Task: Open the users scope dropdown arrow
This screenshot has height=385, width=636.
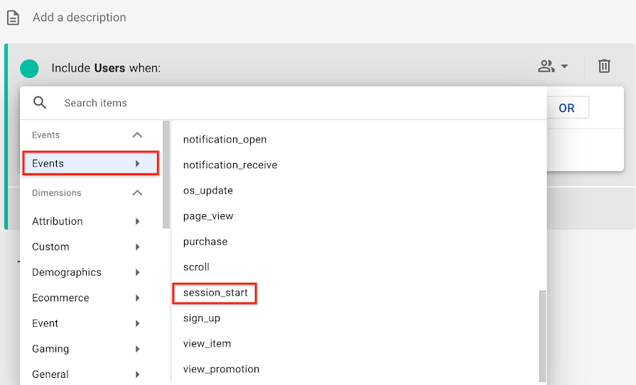Action: click(x=564, y=67)
